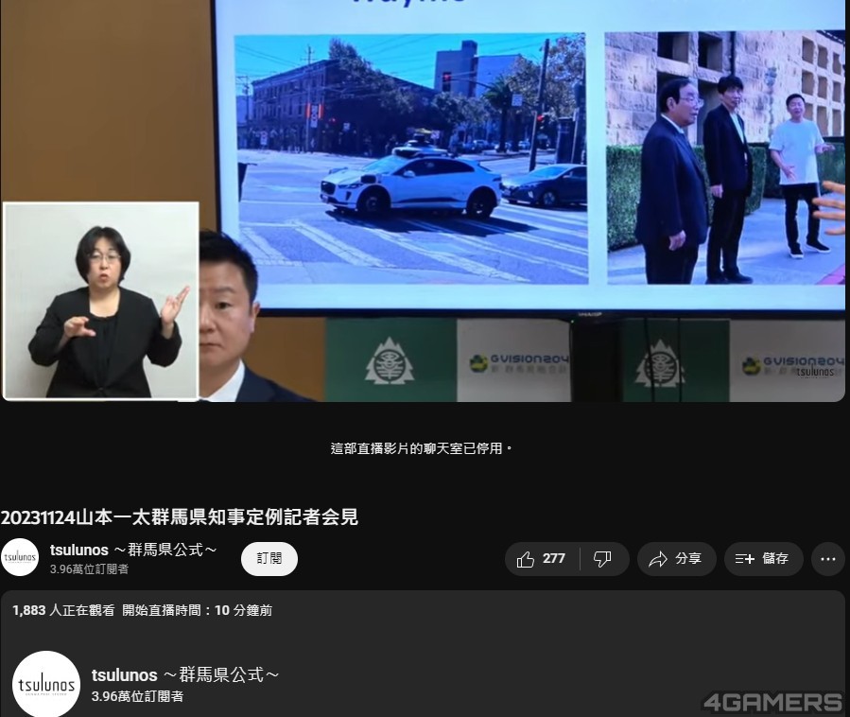Open the large tsulunos avatar in description
850x717 pixels.
coord(46,684)
